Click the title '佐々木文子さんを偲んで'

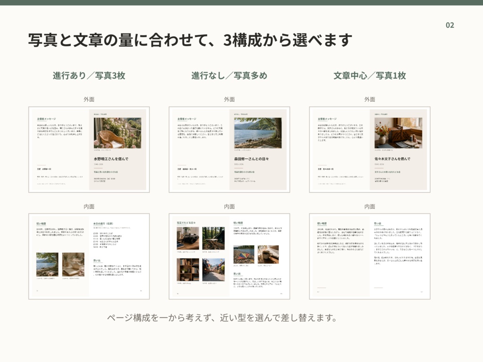[392, 159]
